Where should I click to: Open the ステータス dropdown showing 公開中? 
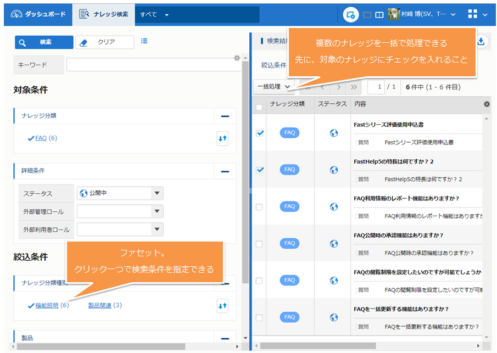(120, 193)
